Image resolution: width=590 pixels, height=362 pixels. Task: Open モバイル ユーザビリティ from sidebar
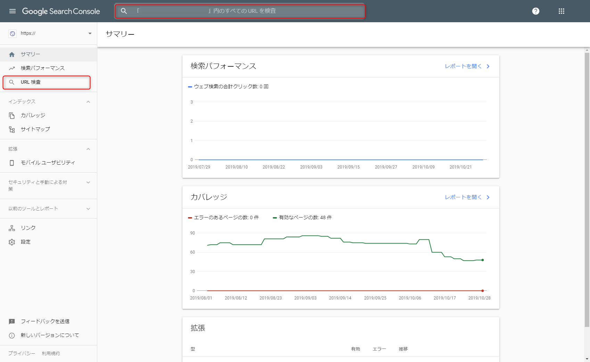point(48,163)
